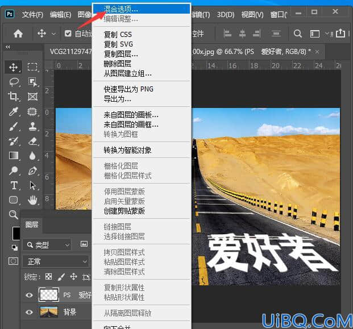The image size is (353, 329).
Task: Select the Brush tool
Action: pos(14,126)
